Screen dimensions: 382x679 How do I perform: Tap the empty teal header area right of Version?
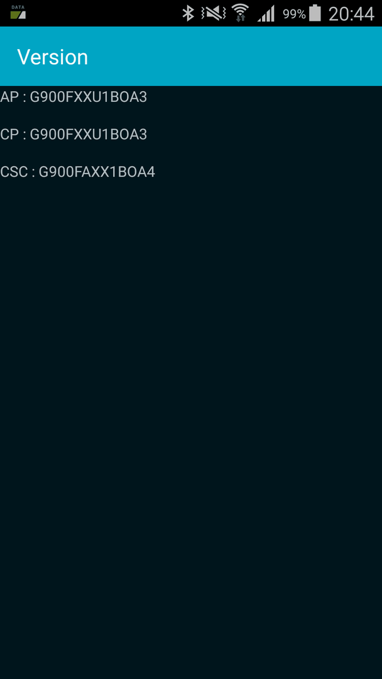tap(243, 57)
